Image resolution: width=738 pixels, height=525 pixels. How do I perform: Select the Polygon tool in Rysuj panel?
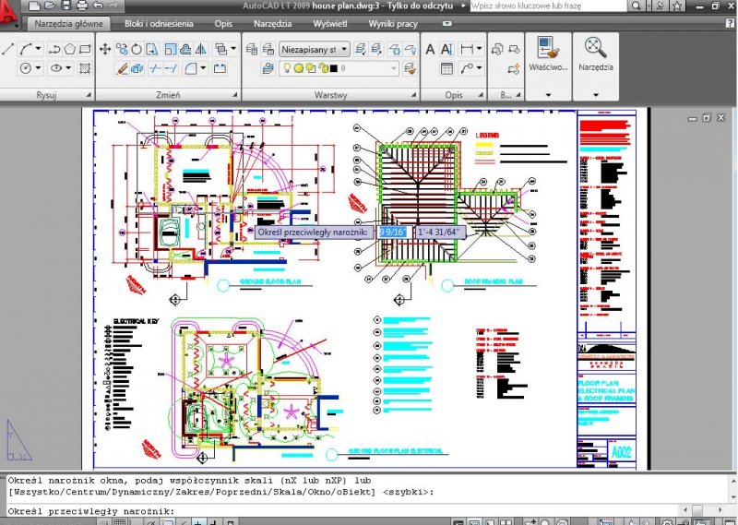coord(68,49)
